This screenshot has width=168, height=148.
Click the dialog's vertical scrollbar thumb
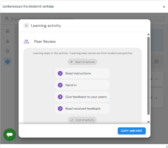(x=148, y=76)
